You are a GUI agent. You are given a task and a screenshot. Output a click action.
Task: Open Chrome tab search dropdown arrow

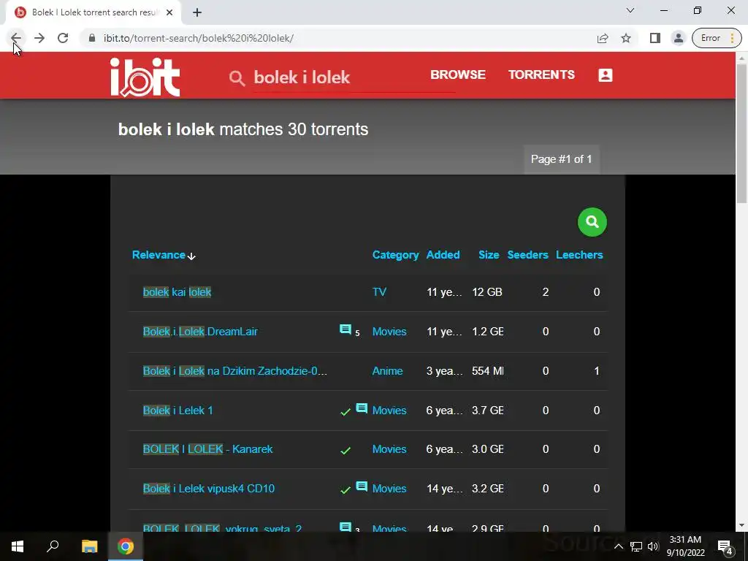[630, 10]
